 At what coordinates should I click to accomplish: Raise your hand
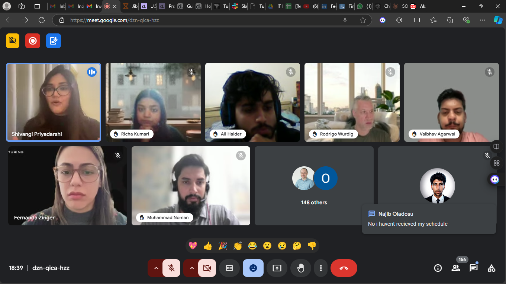click(301, 268)
